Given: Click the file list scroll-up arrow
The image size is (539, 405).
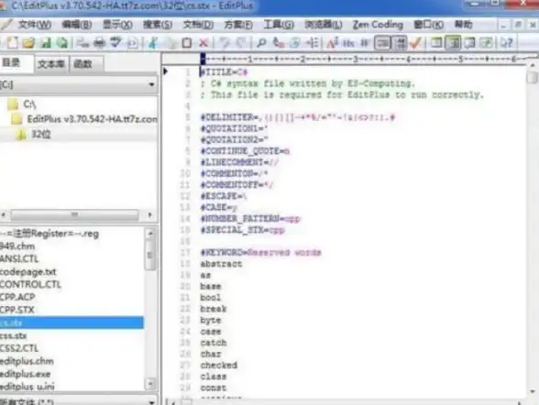Looking at the screenshot, I should click(150, 234).
